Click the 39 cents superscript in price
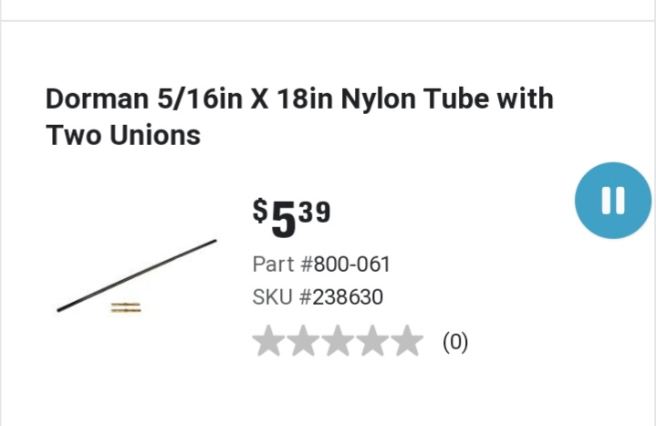 314,212
